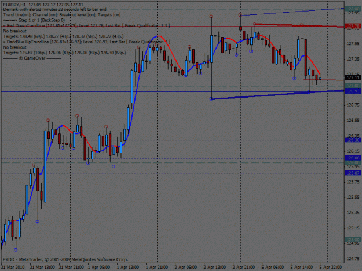The width and height of the screenshot is (362, 271).
Task: Select the thick red down trend line
Action: coord(300,25)
